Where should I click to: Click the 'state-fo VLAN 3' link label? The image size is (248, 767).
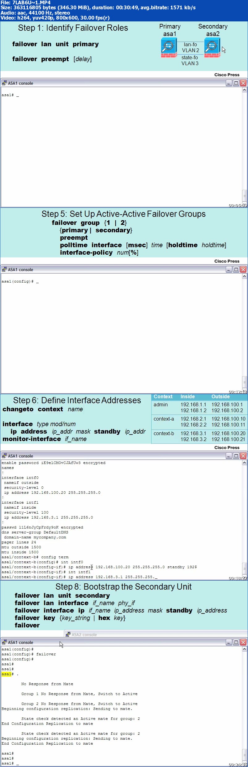click(190, 60)
